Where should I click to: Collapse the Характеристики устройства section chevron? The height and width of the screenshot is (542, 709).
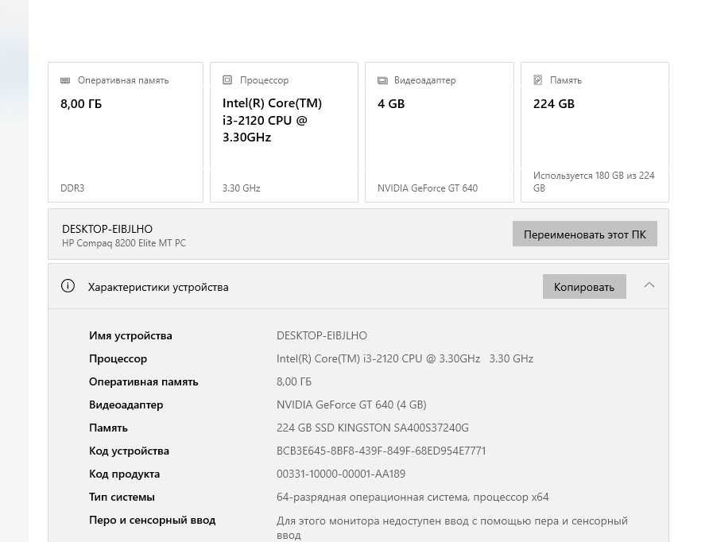coord(649,285)
